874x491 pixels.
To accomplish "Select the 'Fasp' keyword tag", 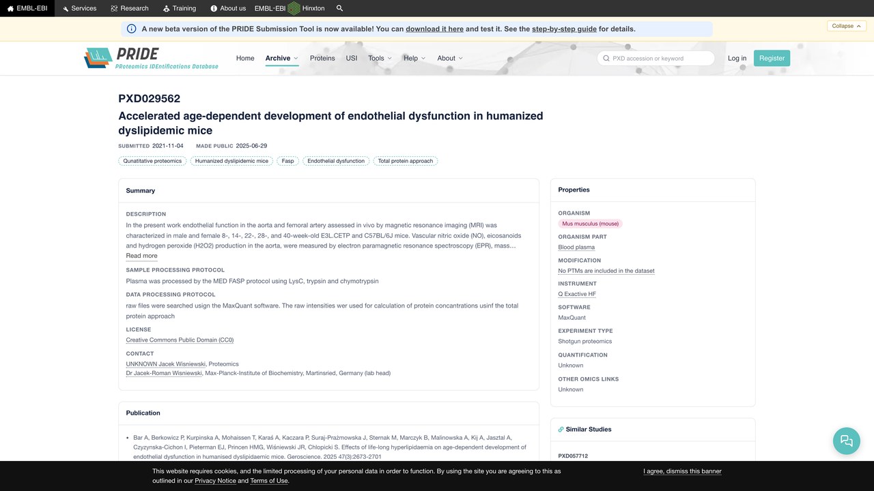I will coord(288,161).
